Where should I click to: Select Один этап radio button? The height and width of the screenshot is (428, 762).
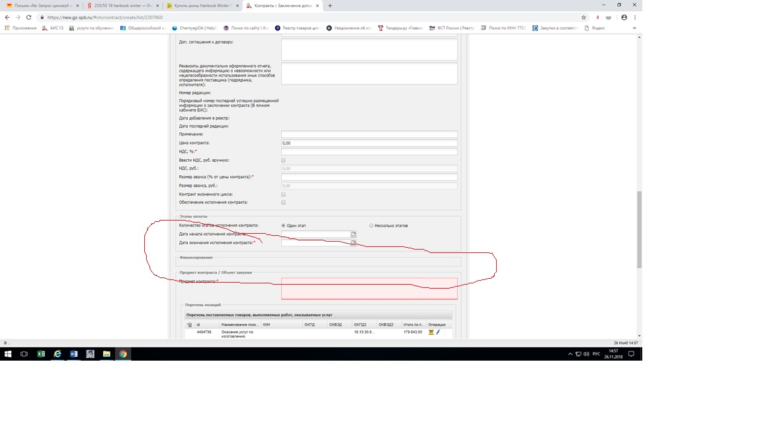point(283,226)
